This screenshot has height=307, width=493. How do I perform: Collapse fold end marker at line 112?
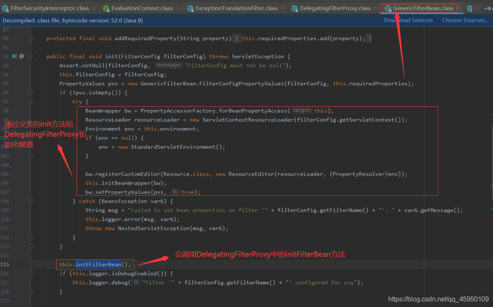[31, 237]
